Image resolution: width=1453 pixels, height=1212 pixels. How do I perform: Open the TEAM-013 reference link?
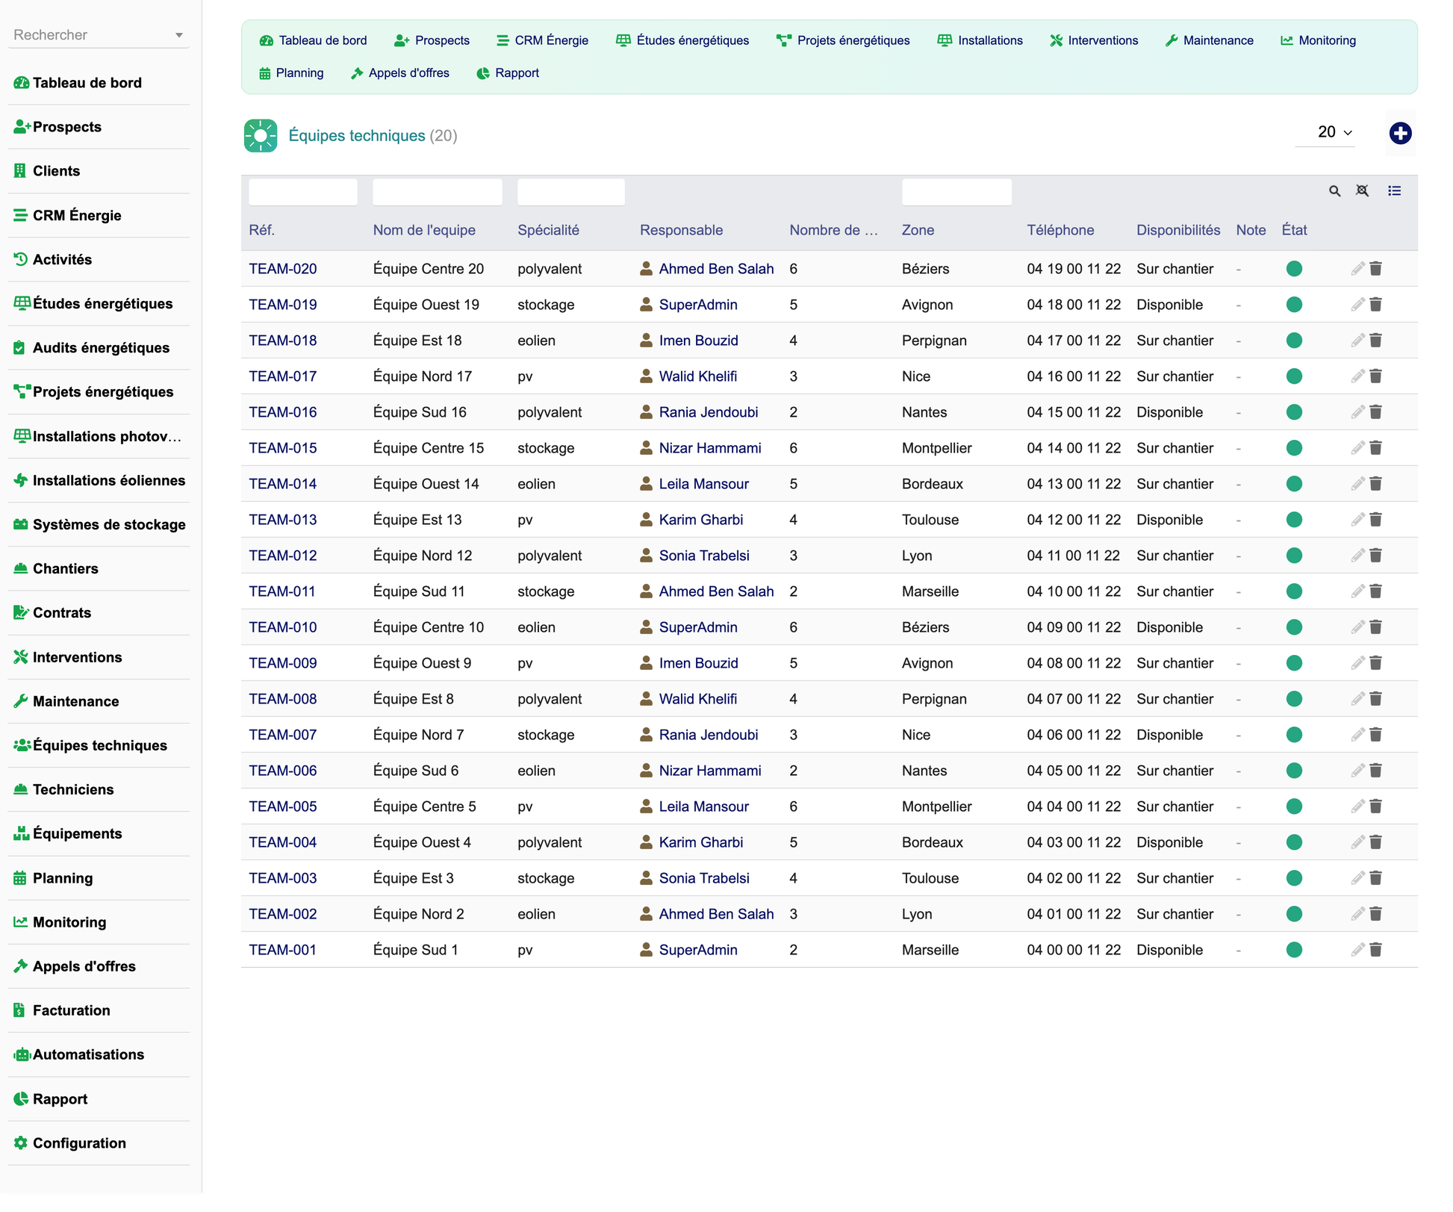click(283, 520)
